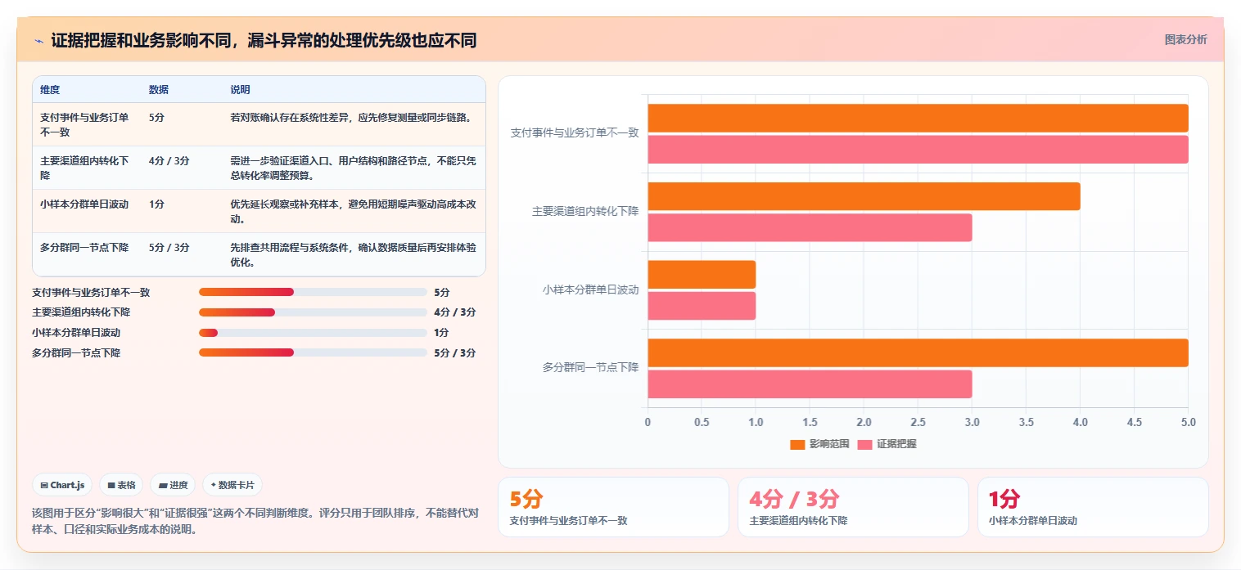Click the page title about 漏斗异常的处理优先级

pos(264,40)
